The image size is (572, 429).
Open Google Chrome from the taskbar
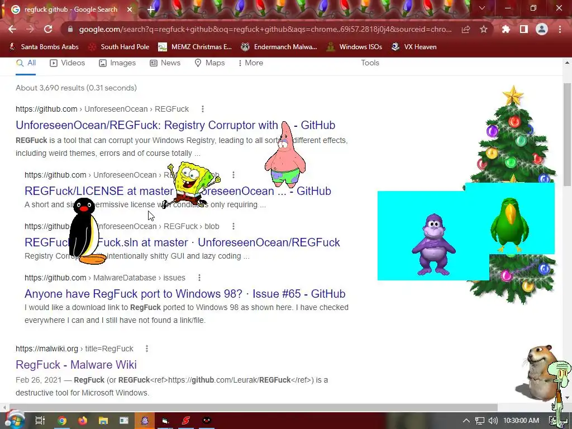[x=62, y=421]
